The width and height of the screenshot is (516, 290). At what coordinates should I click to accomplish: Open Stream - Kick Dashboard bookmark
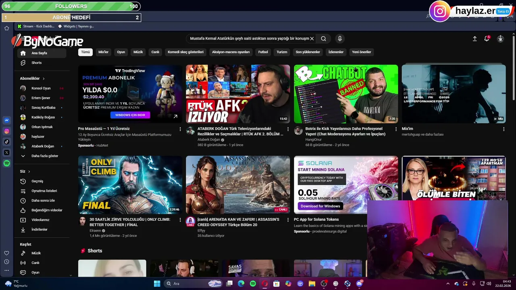[35, 26]
